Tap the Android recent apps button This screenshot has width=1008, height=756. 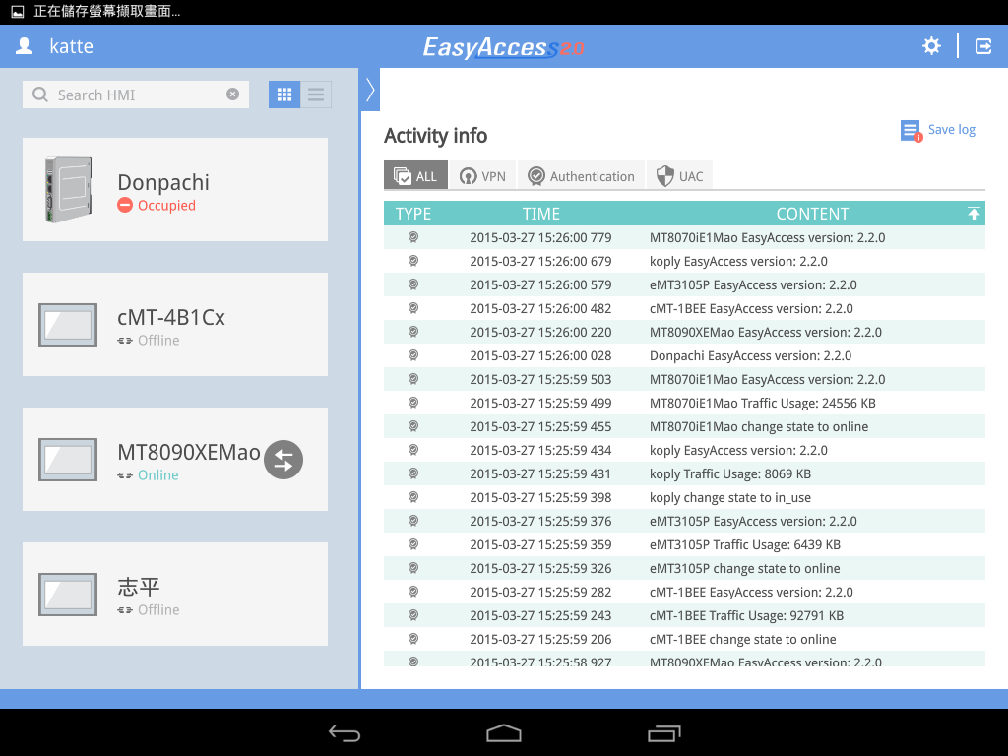pos(663,732)
